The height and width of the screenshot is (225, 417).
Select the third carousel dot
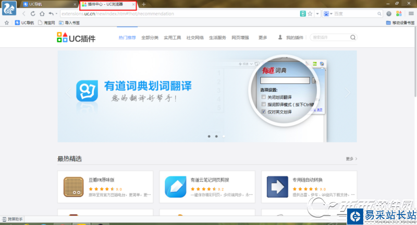(x=224, y=136)
